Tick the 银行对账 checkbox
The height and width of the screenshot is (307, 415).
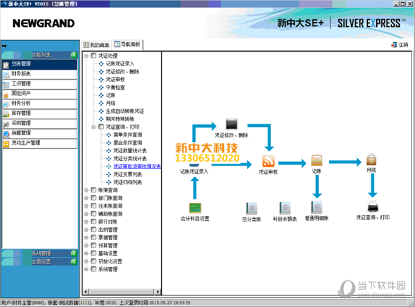tap(93, 221)
